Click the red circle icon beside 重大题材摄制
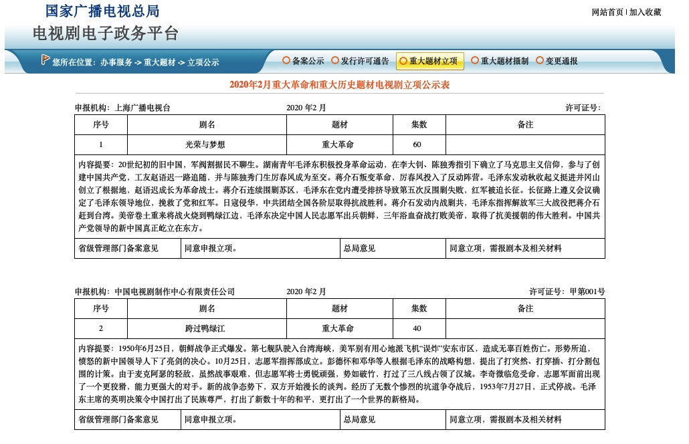Viewport: 689px width, 444px height. coord(474,61)
